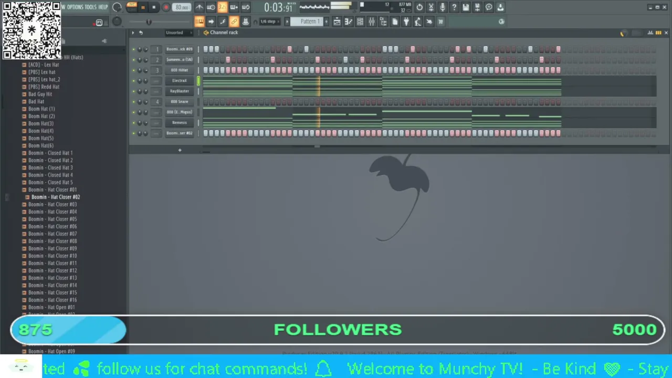The height and width of the screenshot is (378, 672).
Task: Select Boomin - Hat Closer #02 sample
Action: click(x=56, y=197)
